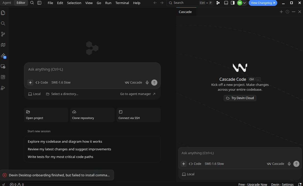This screenshot has height=186, width=303.
Task: Select the Cascade tab
Action: [185, 12]
